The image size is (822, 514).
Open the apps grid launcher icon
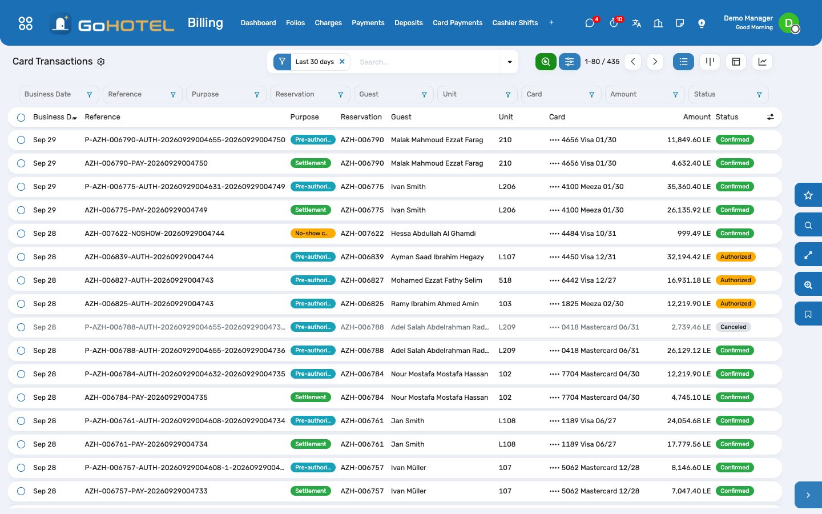(26, 23)
